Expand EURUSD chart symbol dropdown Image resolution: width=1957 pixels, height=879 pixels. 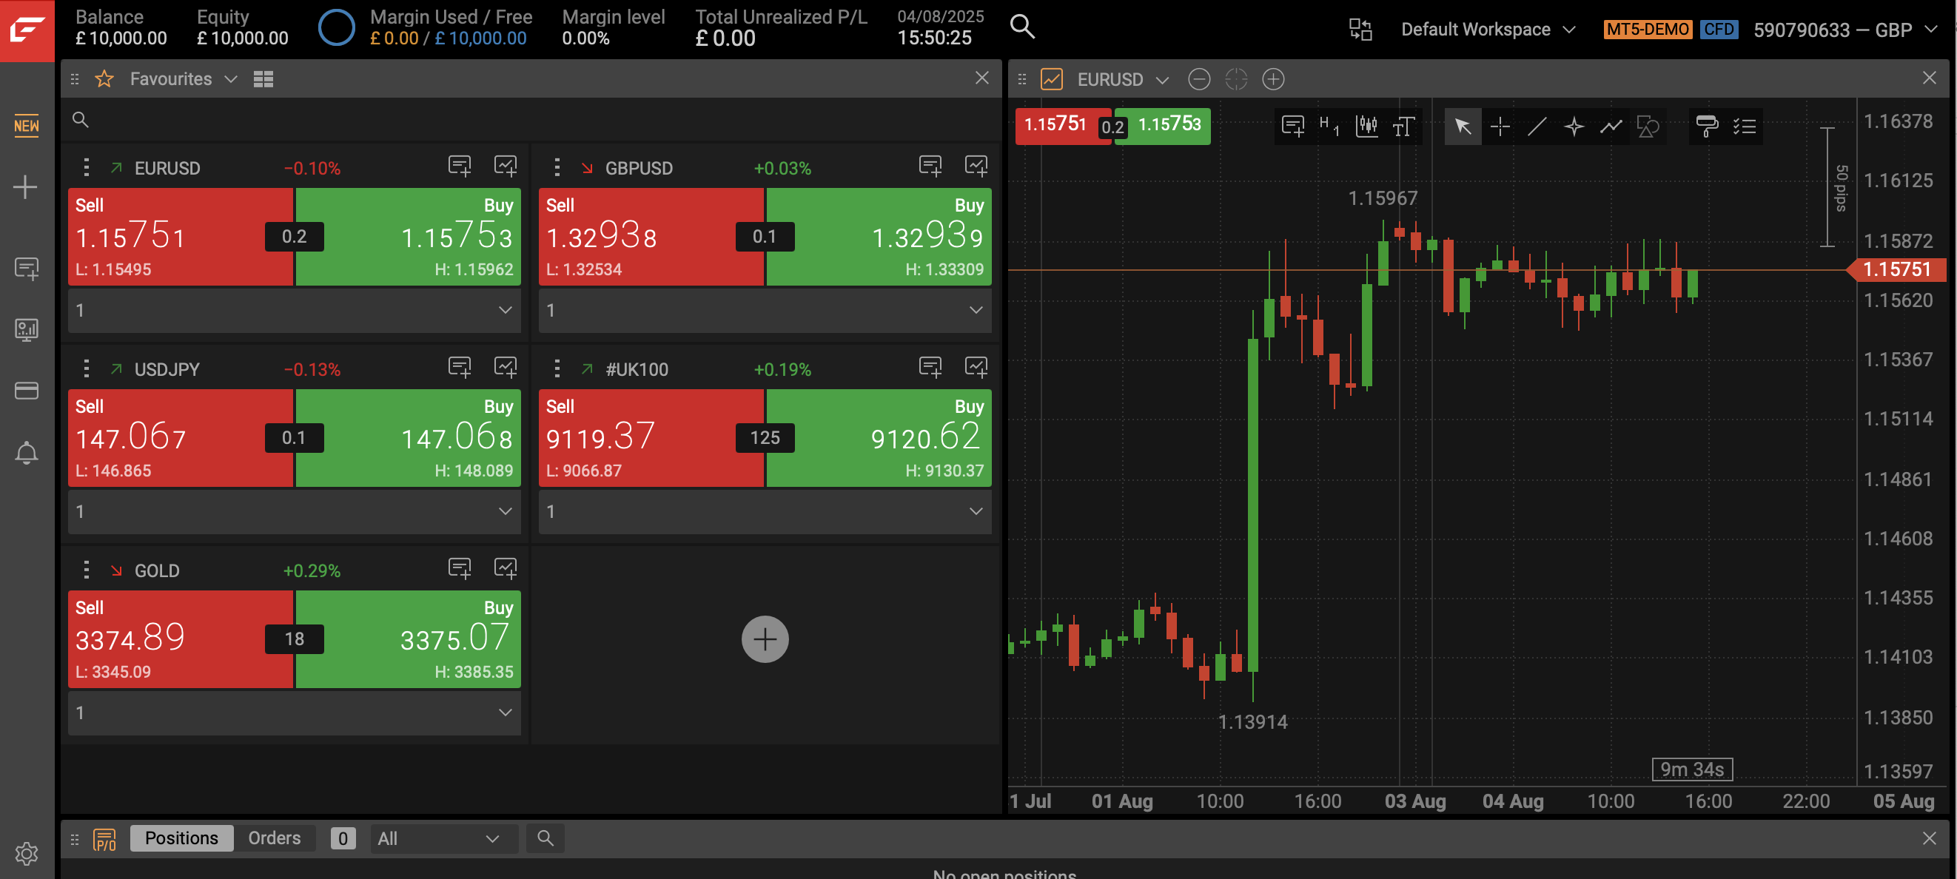pyautogui.click(x=1162, y=80)
